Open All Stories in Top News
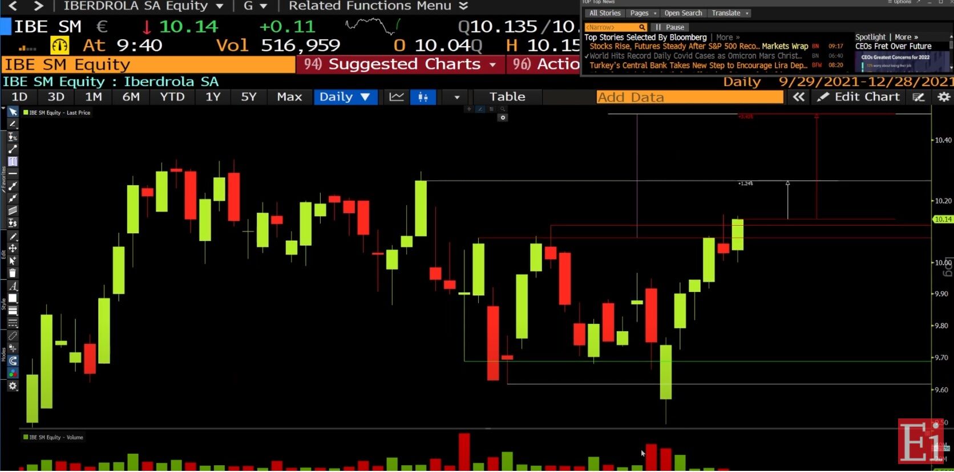The width and height of the screenshot is (954, 472). click(x=605, y=13)
